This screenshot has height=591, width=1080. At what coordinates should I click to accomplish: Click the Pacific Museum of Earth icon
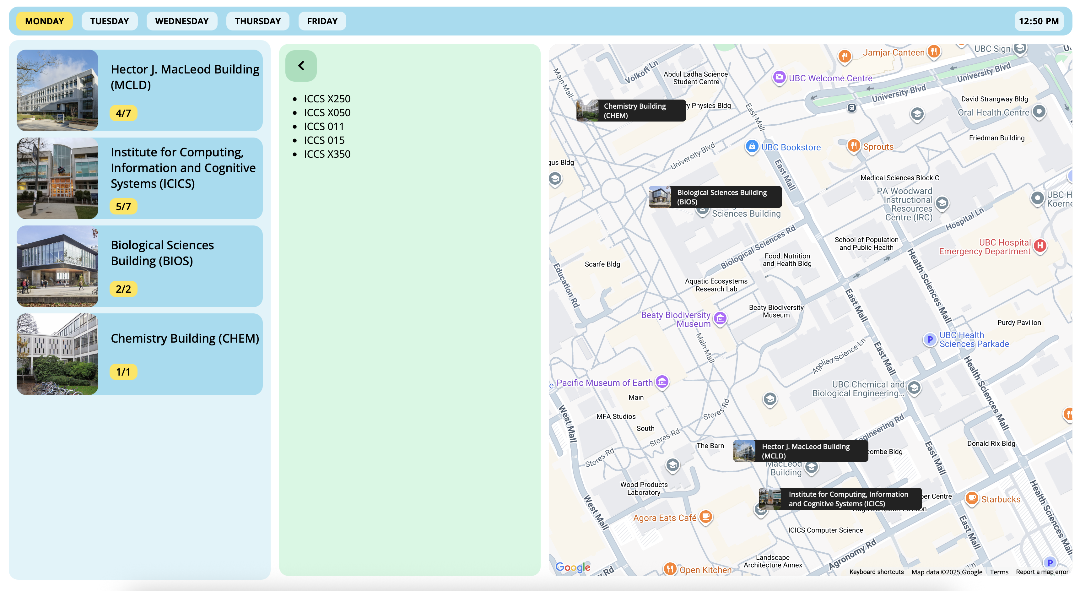coord(662,382)
